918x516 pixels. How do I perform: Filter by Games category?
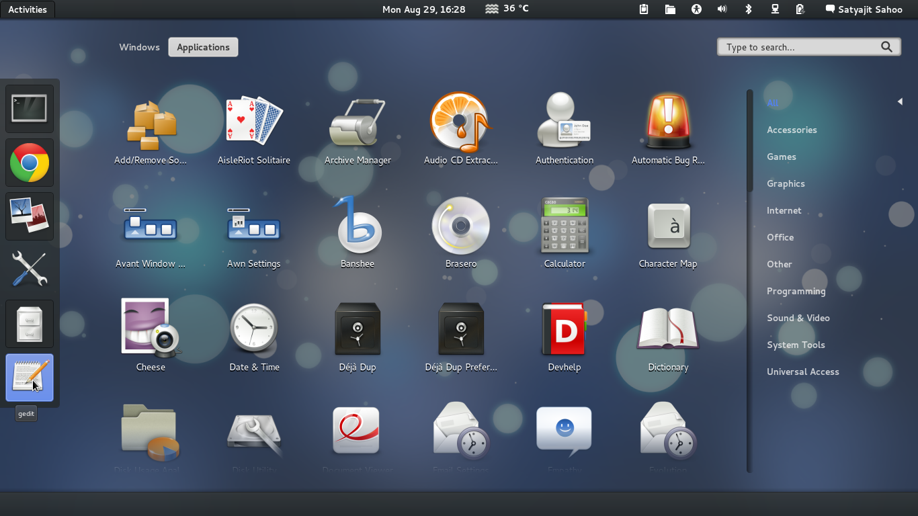[782, 157]
